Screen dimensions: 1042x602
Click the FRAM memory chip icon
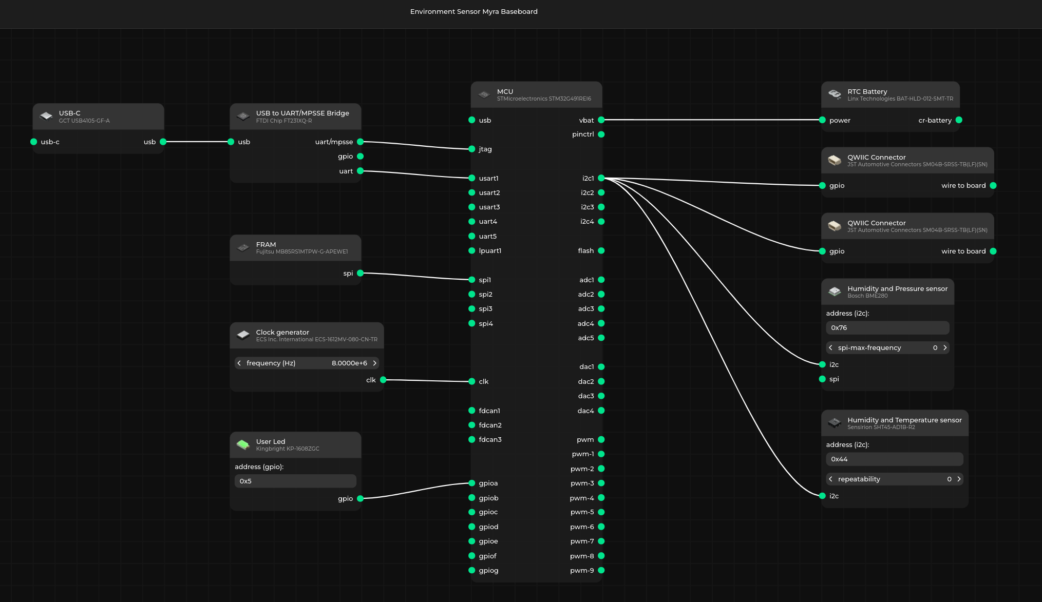243,248
